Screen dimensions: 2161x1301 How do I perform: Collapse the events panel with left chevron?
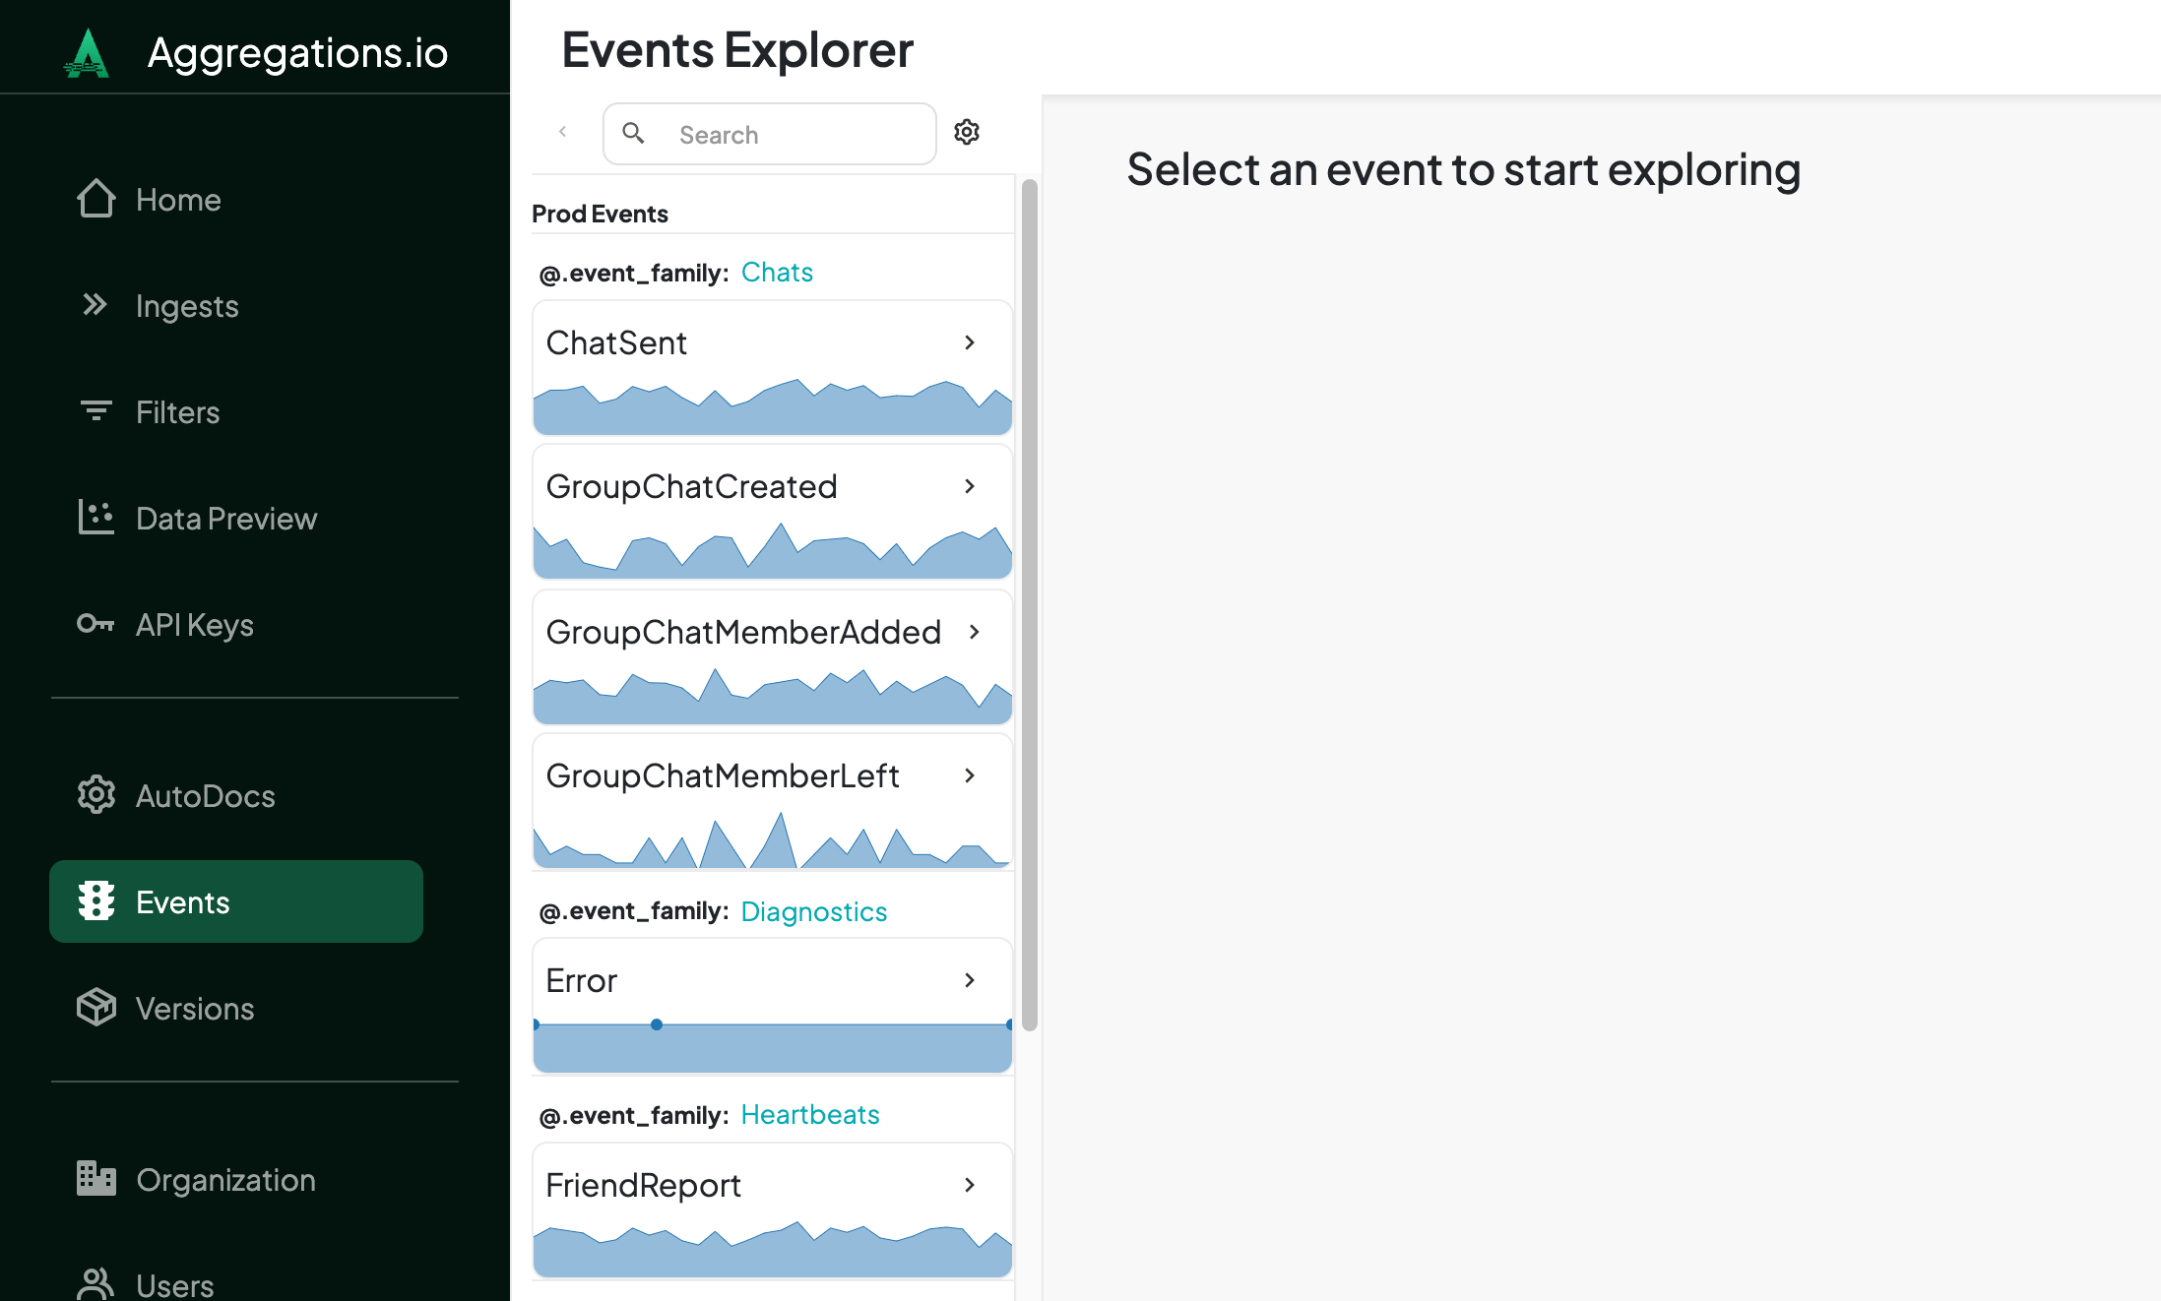(x=563, y=132)
